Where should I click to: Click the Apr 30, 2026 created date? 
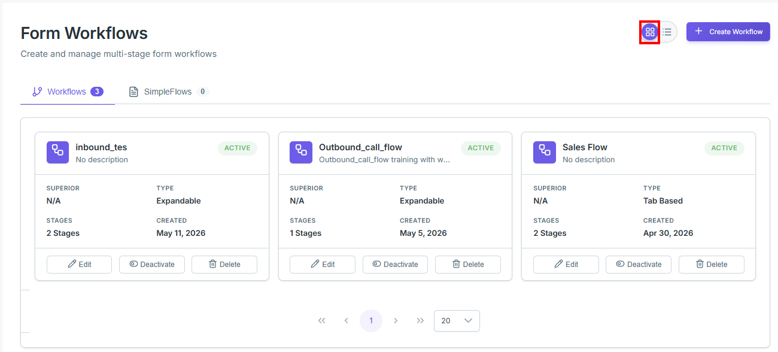(668, 233)
